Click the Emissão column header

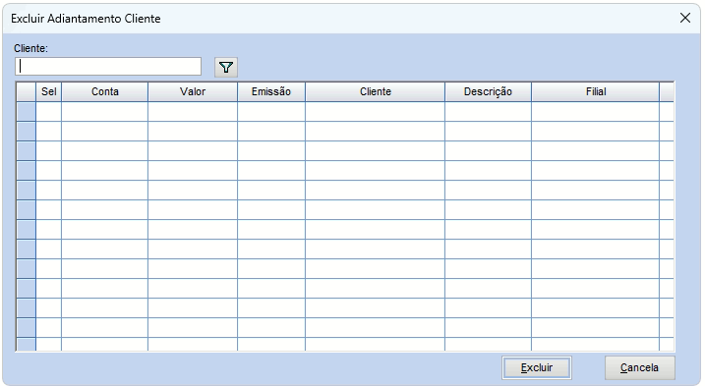click(271, 91)
